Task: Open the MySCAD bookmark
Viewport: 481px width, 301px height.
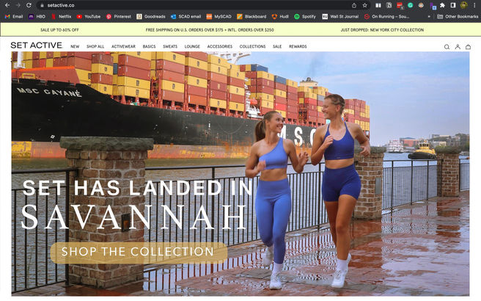Action: coord(219,17)
